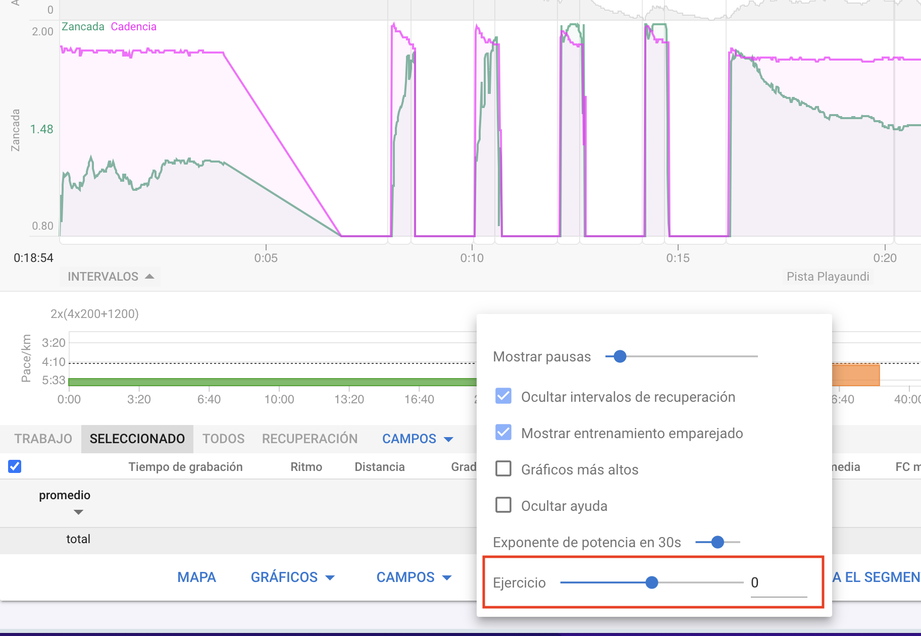
Task: Expand the promedio dropdown arrow
Action: (78, 512)
